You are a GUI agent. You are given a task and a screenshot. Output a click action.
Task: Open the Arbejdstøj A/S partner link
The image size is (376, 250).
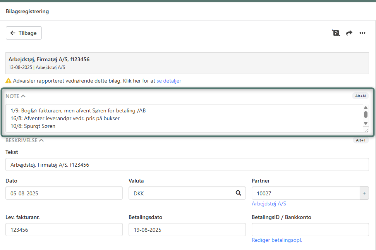click(269, 204)
